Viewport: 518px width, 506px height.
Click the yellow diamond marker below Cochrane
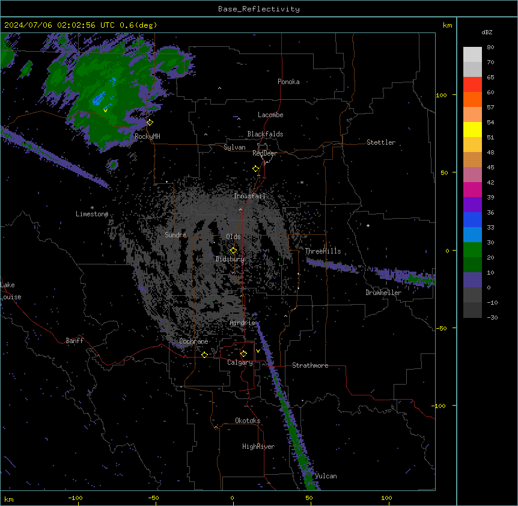pyautogui.click(x=204, y=355)
